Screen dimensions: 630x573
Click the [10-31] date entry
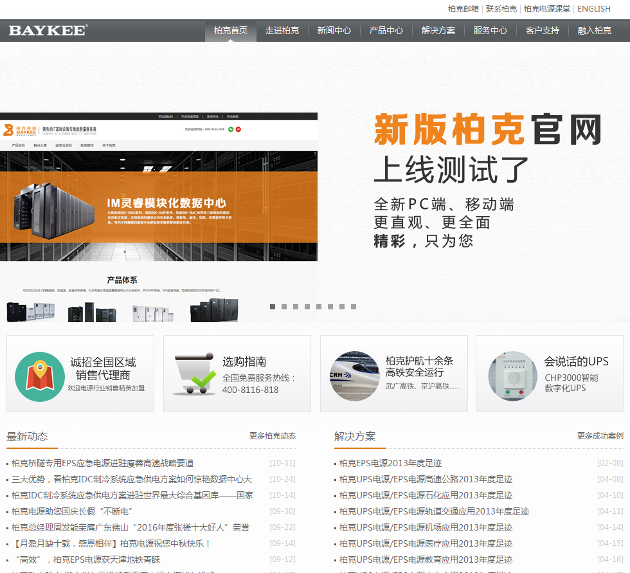pyautogui.click(x=282, y=463)
